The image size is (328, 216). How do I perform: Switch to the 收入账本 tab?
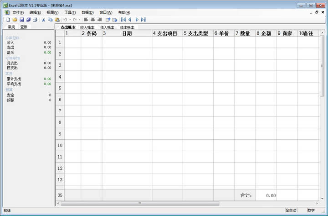click(87, 27)
